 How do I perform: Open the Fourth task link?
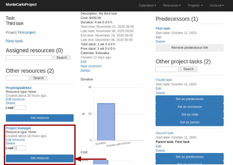tap(164, 80)
